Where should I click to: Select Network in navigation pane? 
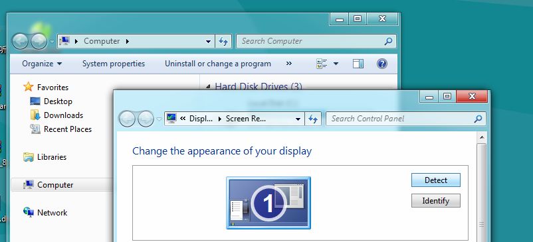(52, 213)
